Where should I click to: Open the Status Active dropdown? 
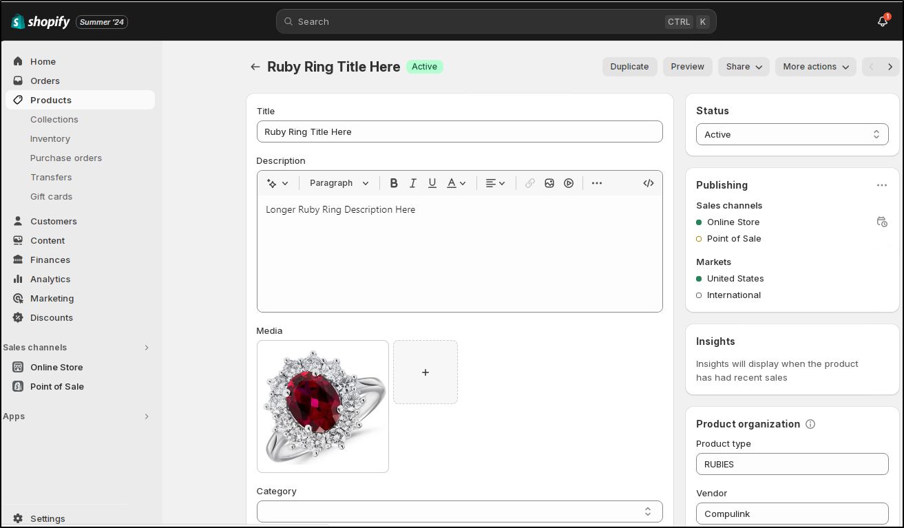click(792, 134)
